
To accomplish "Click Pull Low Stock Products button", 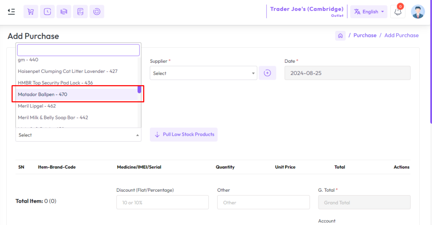I will pyautogui.click(x=184, y=134).
